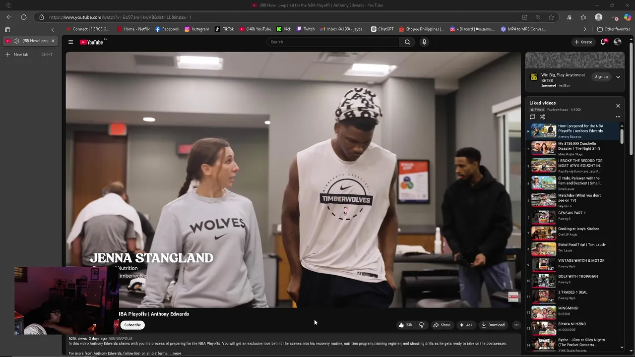Click the playlist panel scrollbar
The width and height of the screenshot is (635, 357).
click(622, 136)
